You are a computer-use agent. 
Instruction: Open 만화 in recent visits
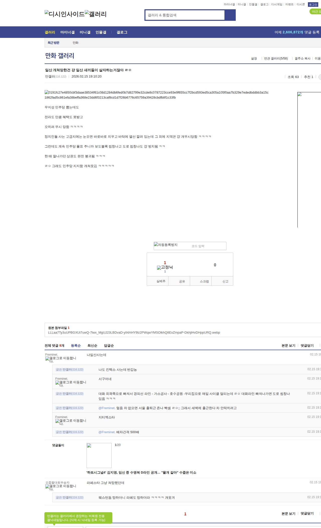[75, 43]
